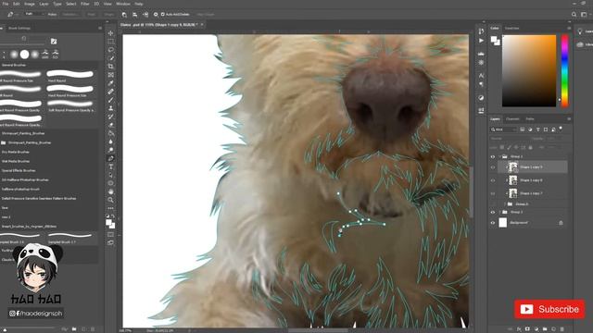The width and height of the screenshot is (593, 333).
Task: Toggle the pixel layer filter icon
Action: (523, 129)
